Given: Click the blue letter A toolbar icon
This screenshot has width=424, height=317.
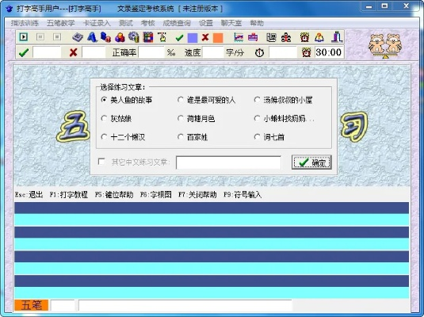Looking at the screenshot, I should [x=92, y=37].
